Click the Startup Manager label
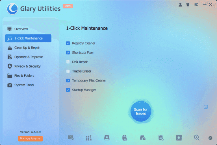This screenshot has height=145, width=217. [84, 90]
